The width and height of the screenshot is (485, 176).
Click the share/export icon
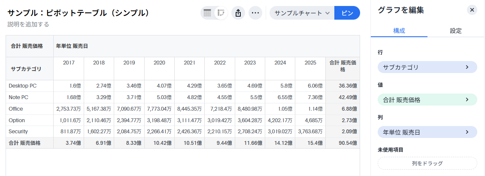pyautogui.click(x=238, y=13)
